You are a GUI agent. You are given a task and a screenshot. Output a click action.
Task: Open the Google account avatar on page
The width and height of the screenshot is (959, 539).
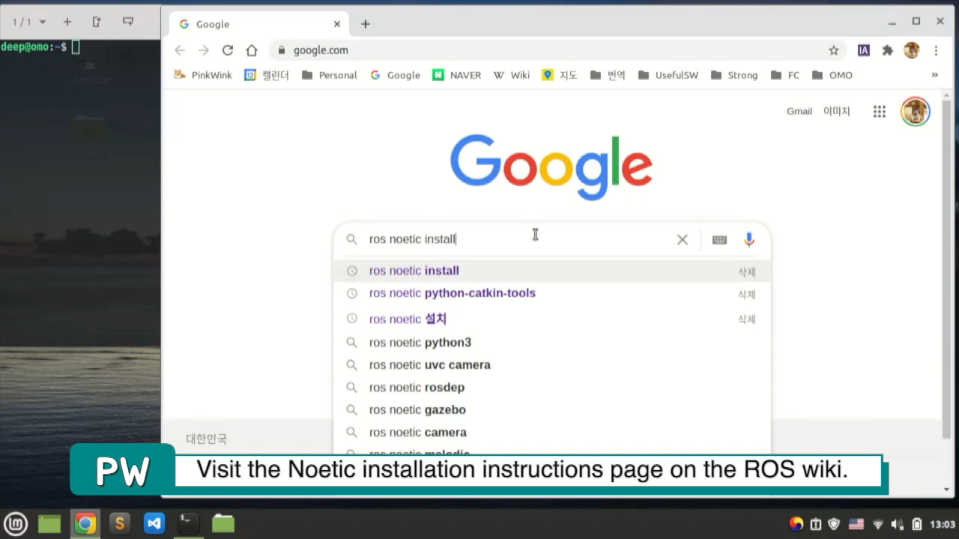[x=916, y=112]
